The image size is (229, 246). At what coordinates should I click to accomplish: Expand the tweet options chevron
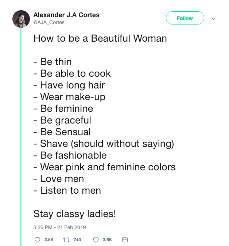click(x=214, y=19)
